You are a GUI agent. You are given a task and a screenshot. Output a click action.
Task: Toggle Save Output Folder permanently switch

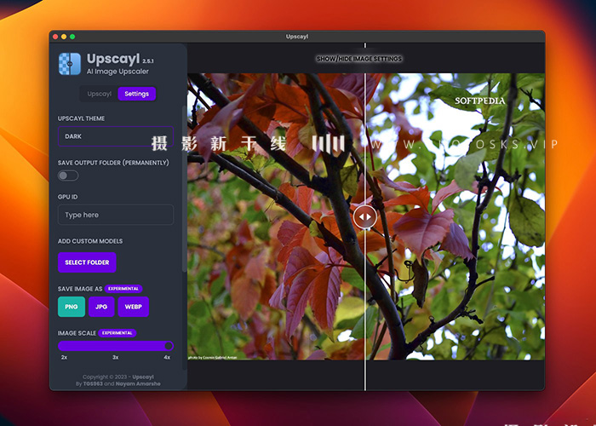[x=68, y=176]
